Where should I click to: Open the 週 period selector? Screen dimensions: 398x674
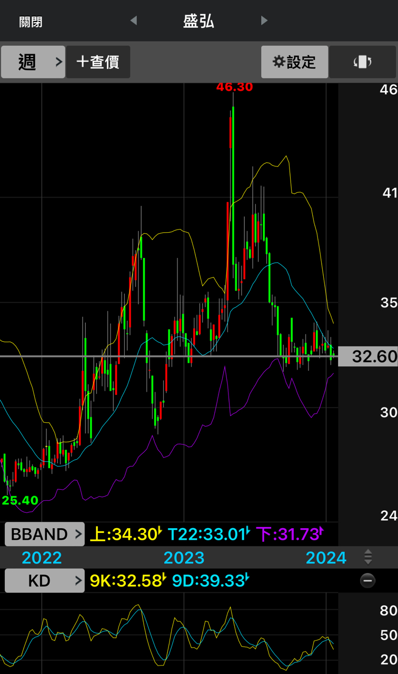tap(33, 62)
